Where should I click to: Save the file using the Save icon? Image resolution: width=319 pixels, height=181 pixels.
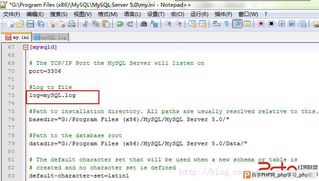point(30,24)
